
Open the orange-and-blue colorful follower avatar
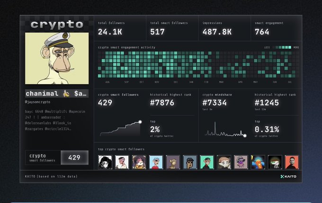coord(258,162)
